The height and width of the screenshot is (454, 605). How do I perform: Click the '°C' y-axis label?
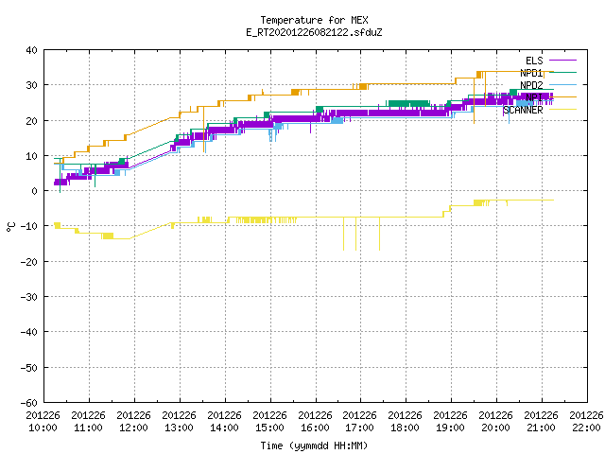pos(10,227)
